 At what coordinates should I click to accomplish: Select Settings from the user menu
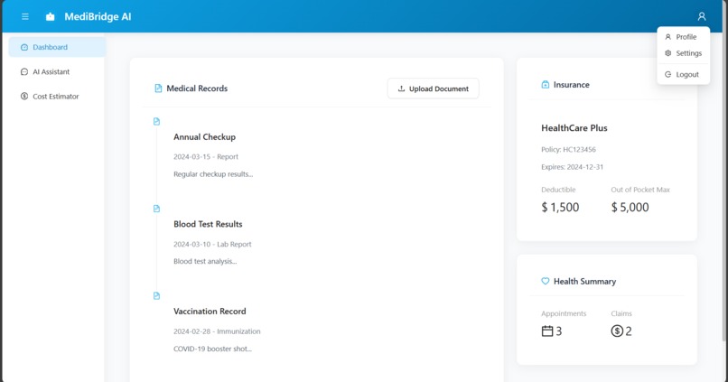click(684, 53)
